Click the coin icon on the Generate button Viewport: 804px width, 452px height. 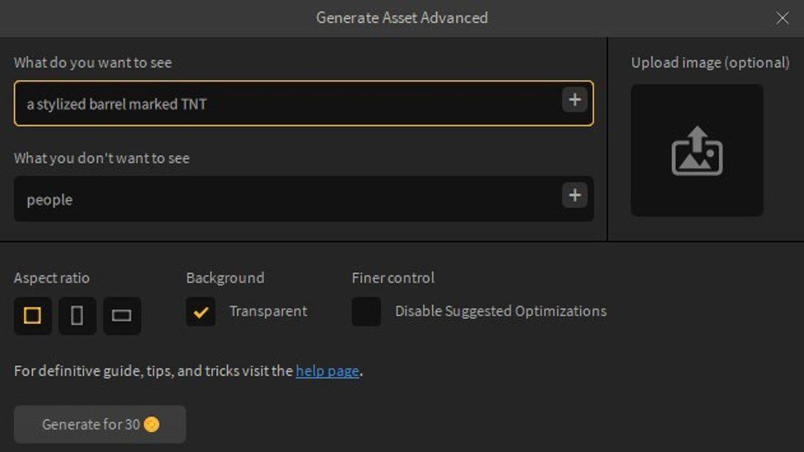(152, 424)
